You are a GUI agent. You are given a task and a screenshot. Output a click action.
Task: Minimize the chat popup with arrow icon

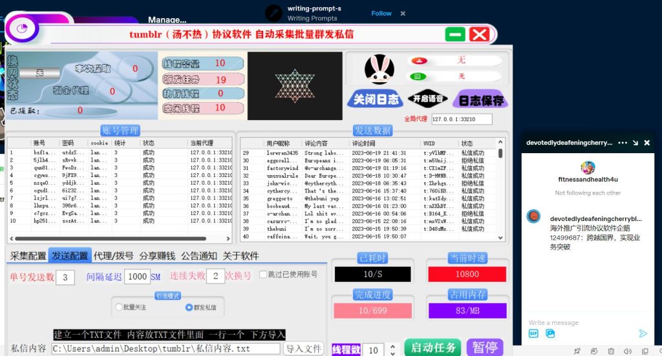pos(635,143)
